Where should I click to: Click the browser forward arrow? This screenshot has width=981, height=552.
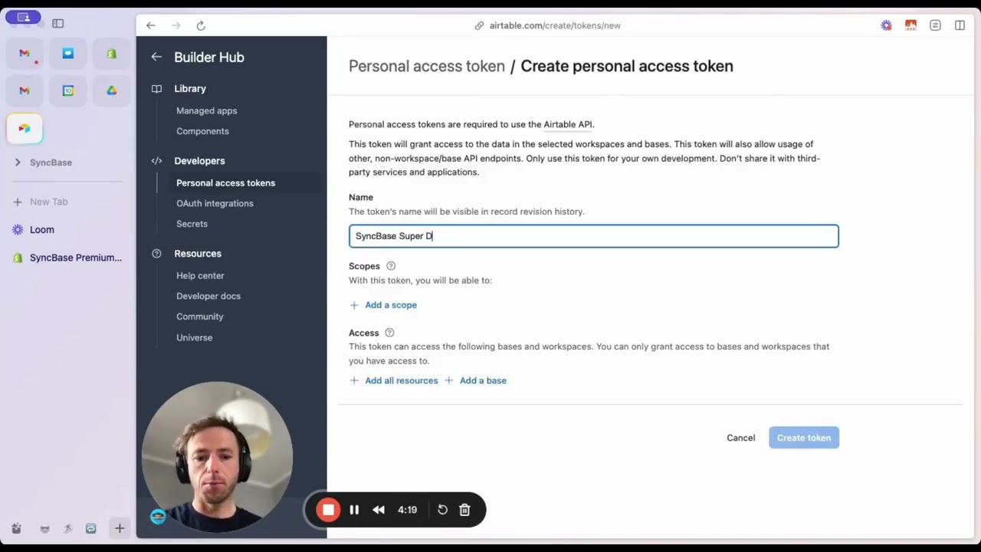[176, 25]
